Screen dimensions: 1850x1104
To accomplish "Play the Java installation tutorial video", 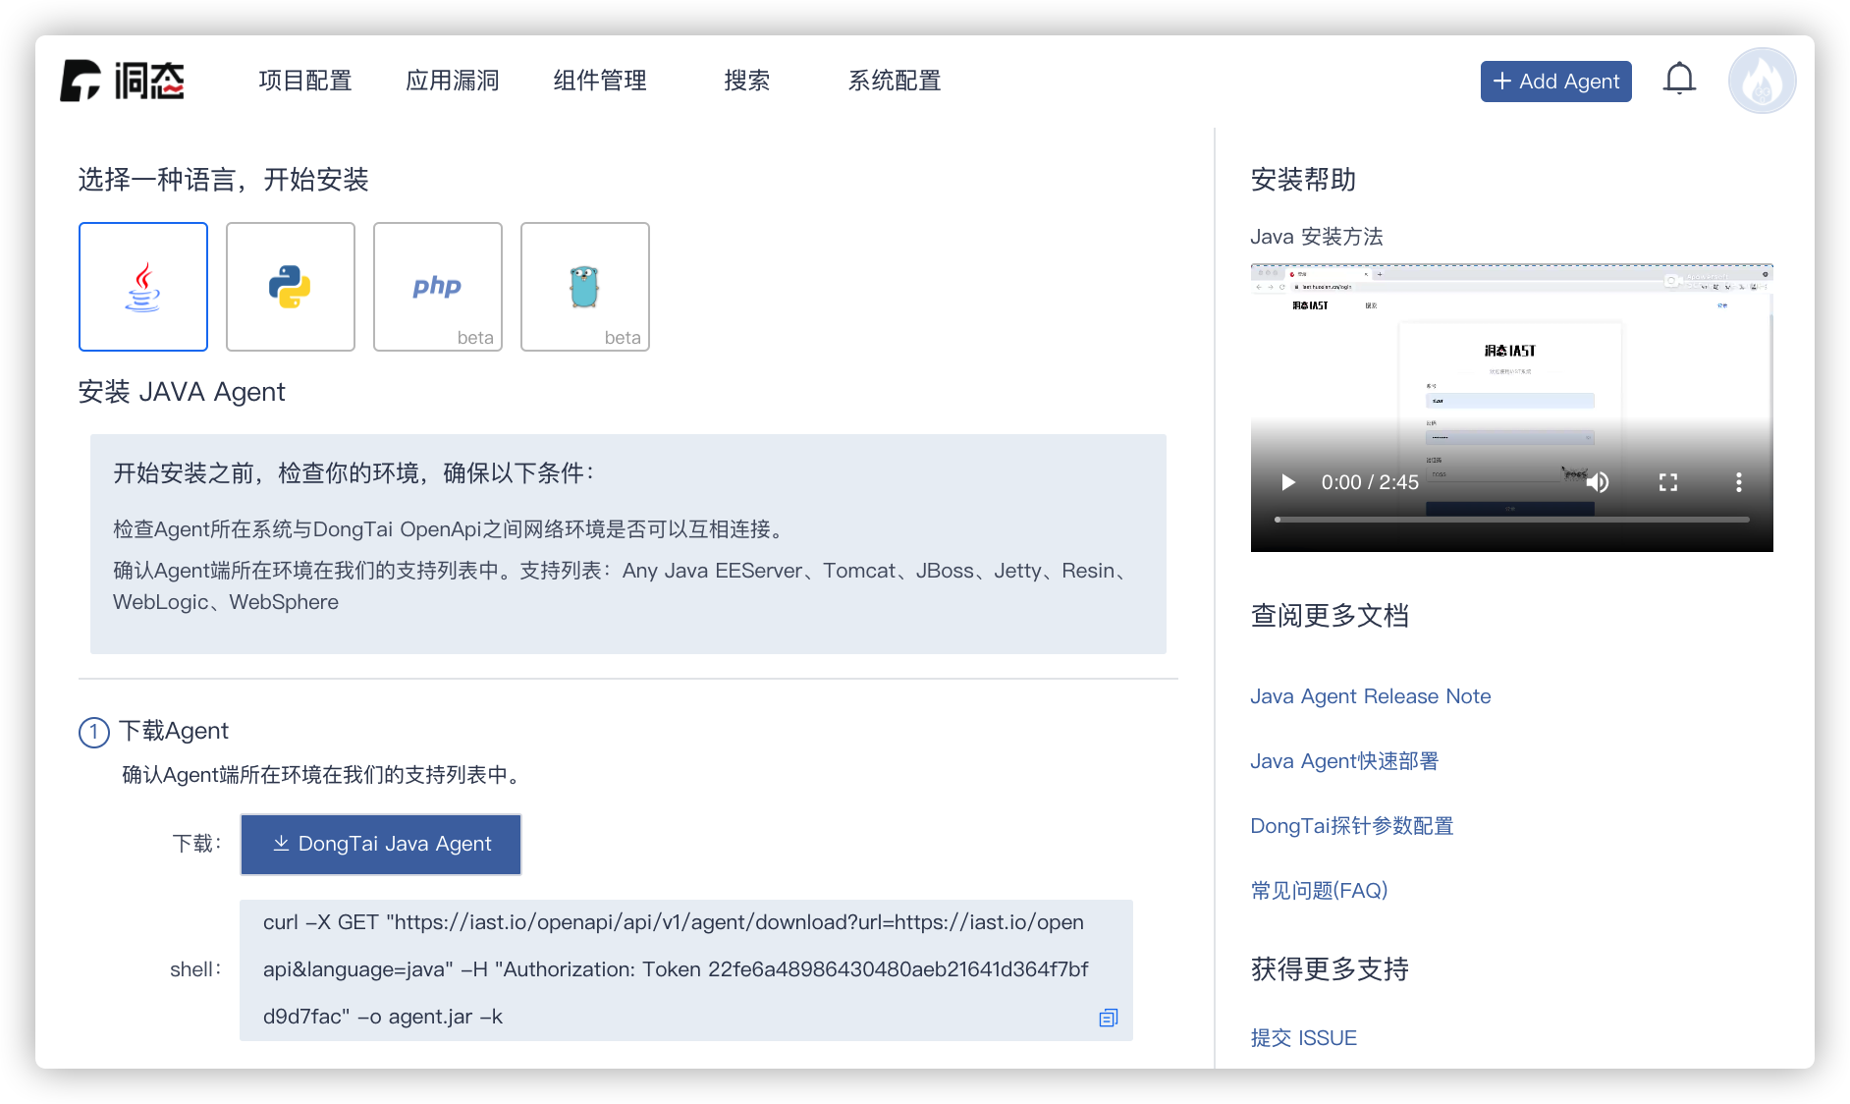I will coord(1286,482).
